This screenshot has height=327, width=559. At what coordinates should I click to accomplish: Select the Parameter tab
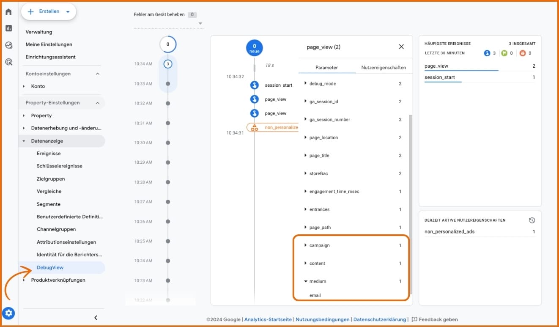pyautogui.click(x=326, y=68)
